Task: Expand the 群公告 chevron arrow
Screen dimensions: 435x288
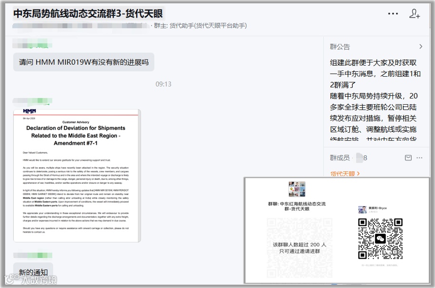Action: tap(421, 47)
